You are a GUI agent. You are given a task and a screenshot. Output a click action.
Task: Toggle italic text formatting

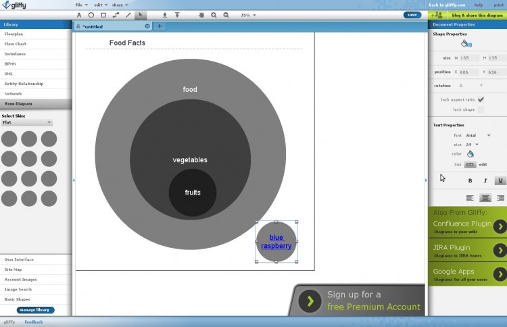point(485,180)
